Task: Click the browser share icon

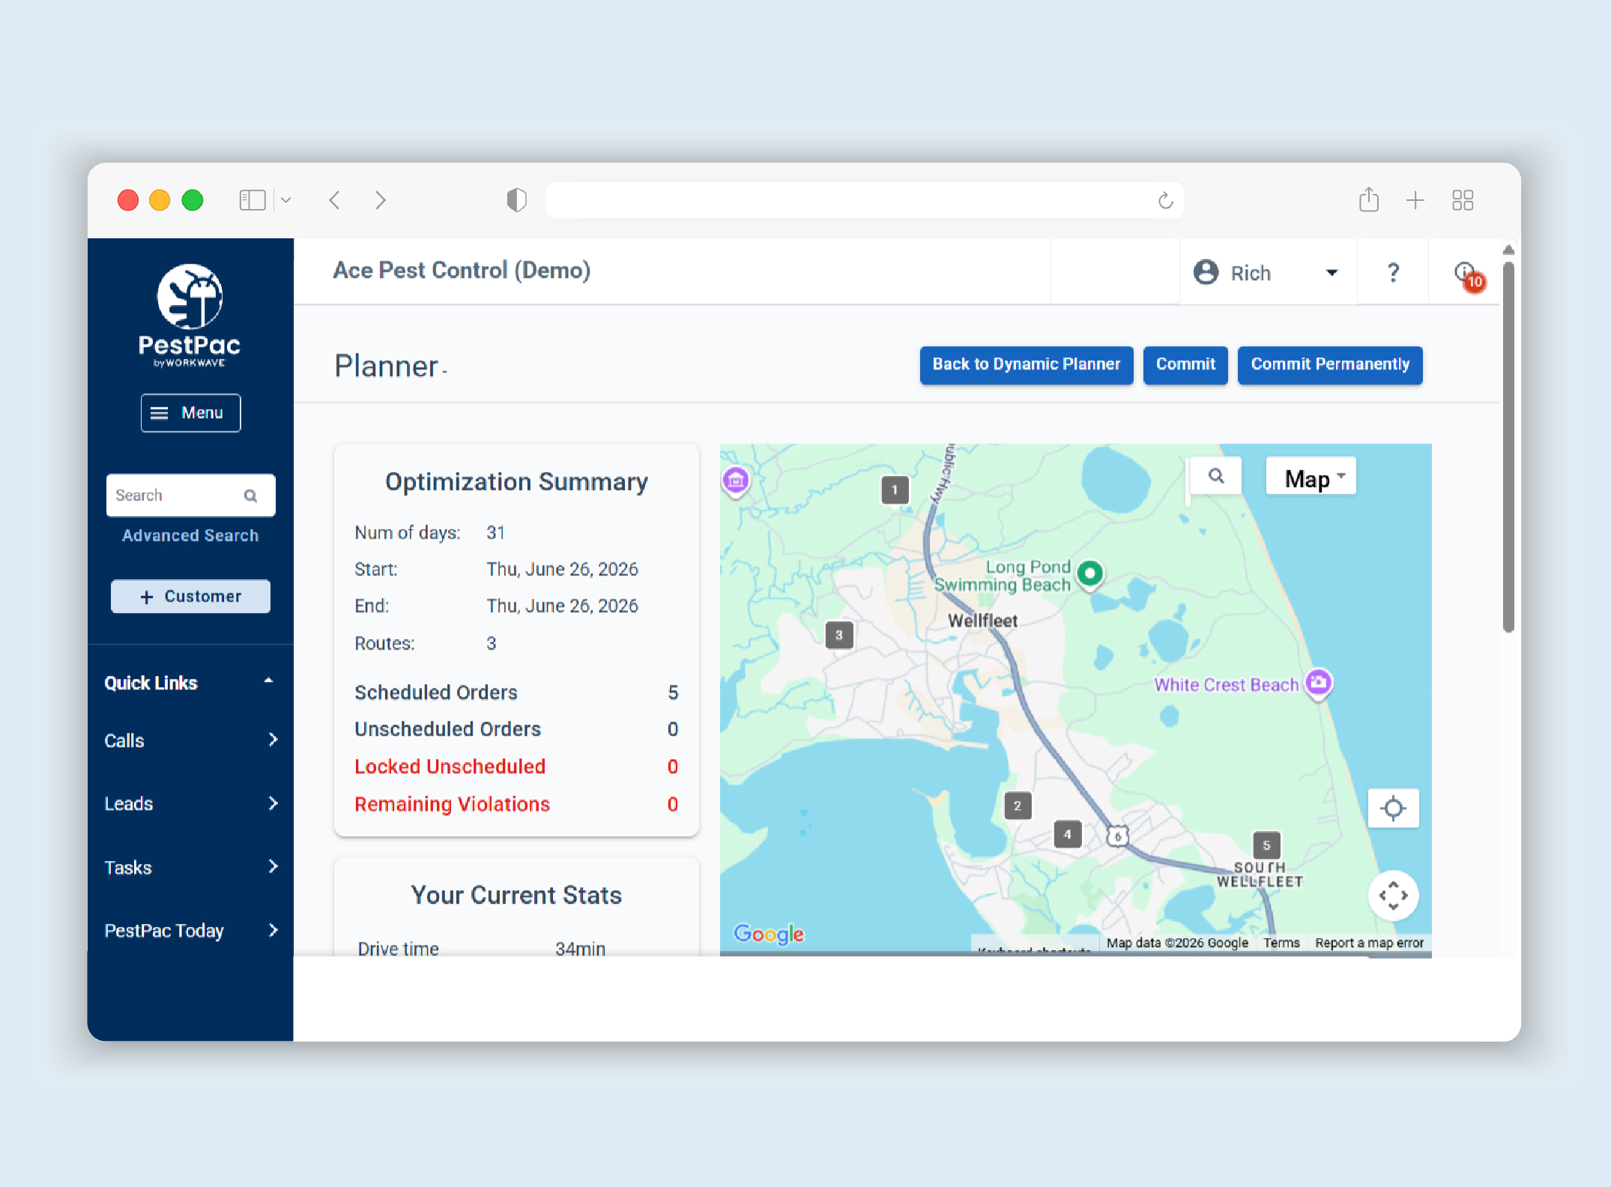Action: [x=1369, y=199]
